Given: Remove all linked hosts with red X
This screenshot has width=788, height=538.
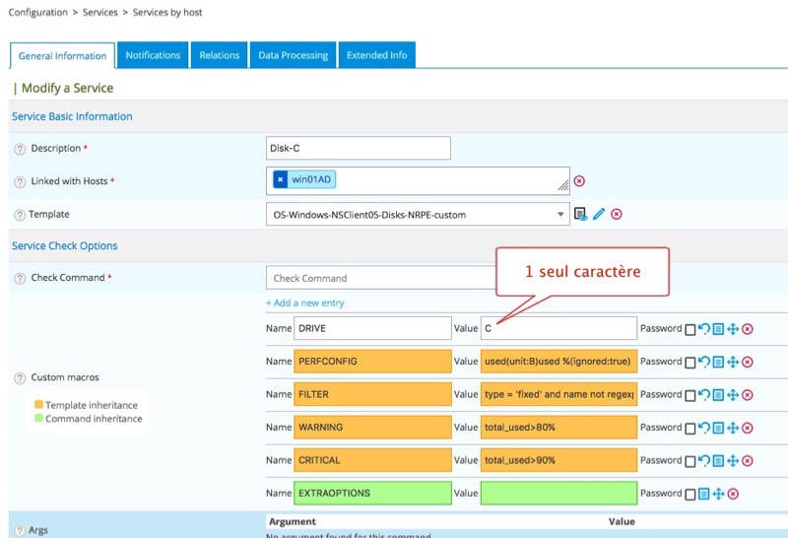Looking at the screenshot, I should pos(579,180).
